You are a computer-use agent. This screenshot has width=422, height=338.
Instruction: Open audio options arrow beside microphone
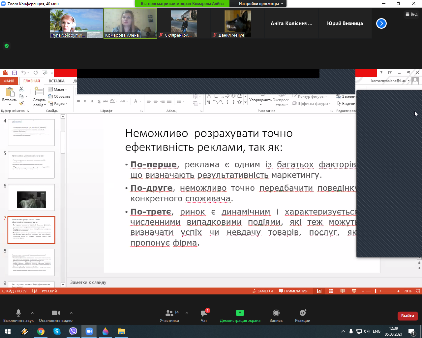[x=32, y=313]
